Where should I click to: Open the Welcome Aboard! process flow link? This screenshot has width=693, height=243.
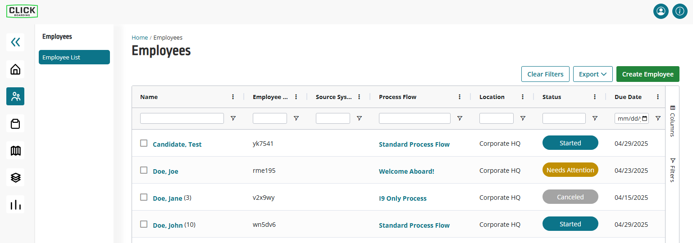click(406, 171)
